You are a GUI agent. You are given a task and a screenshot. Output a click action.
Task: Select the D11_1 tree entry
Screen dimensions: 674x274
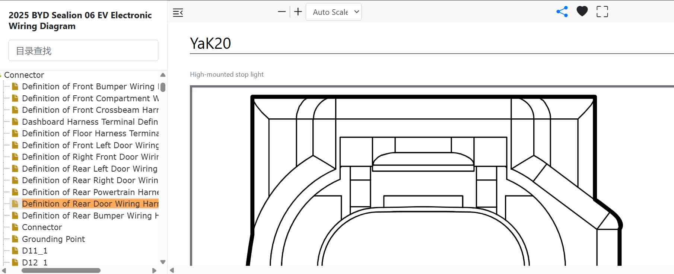click(35, 251)
